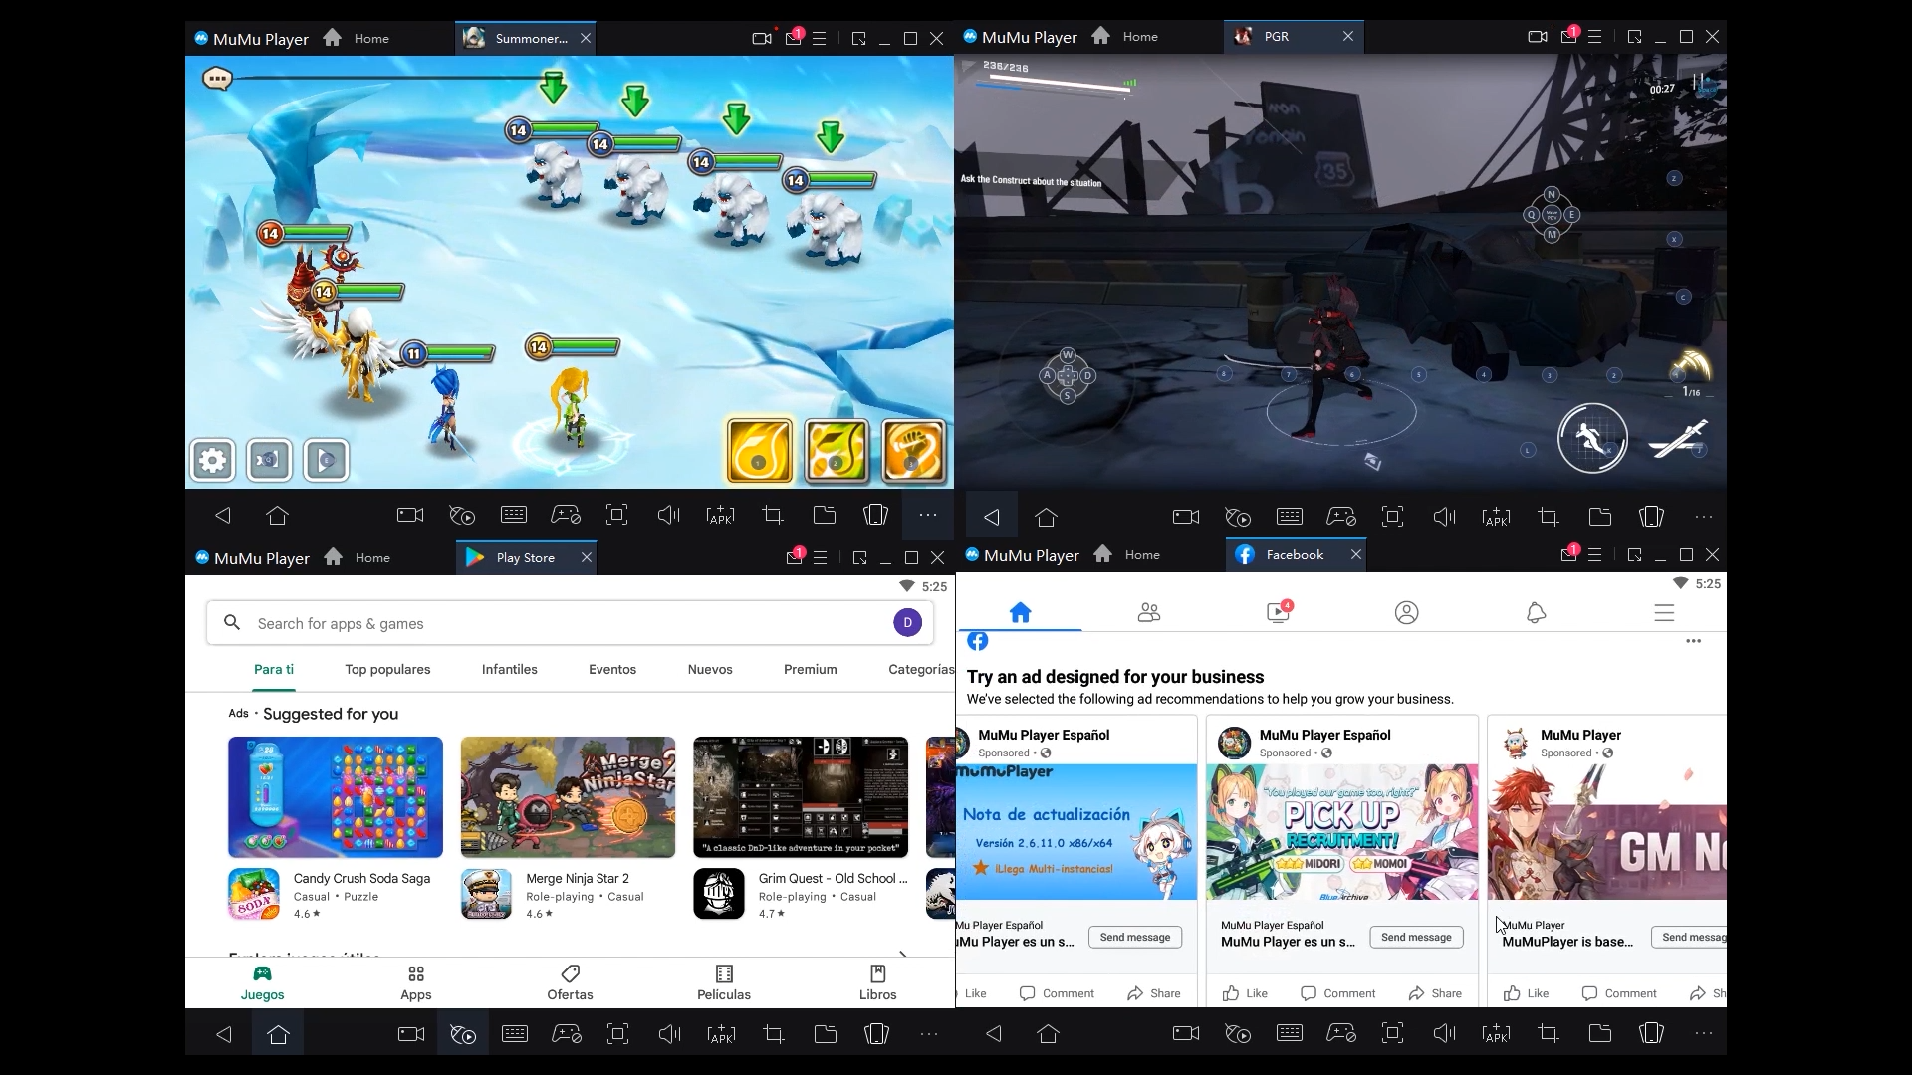Tap the dodge dash button in PGR game
The height and width of the screenshot is (1075, 1912).
click(1592, 438)
